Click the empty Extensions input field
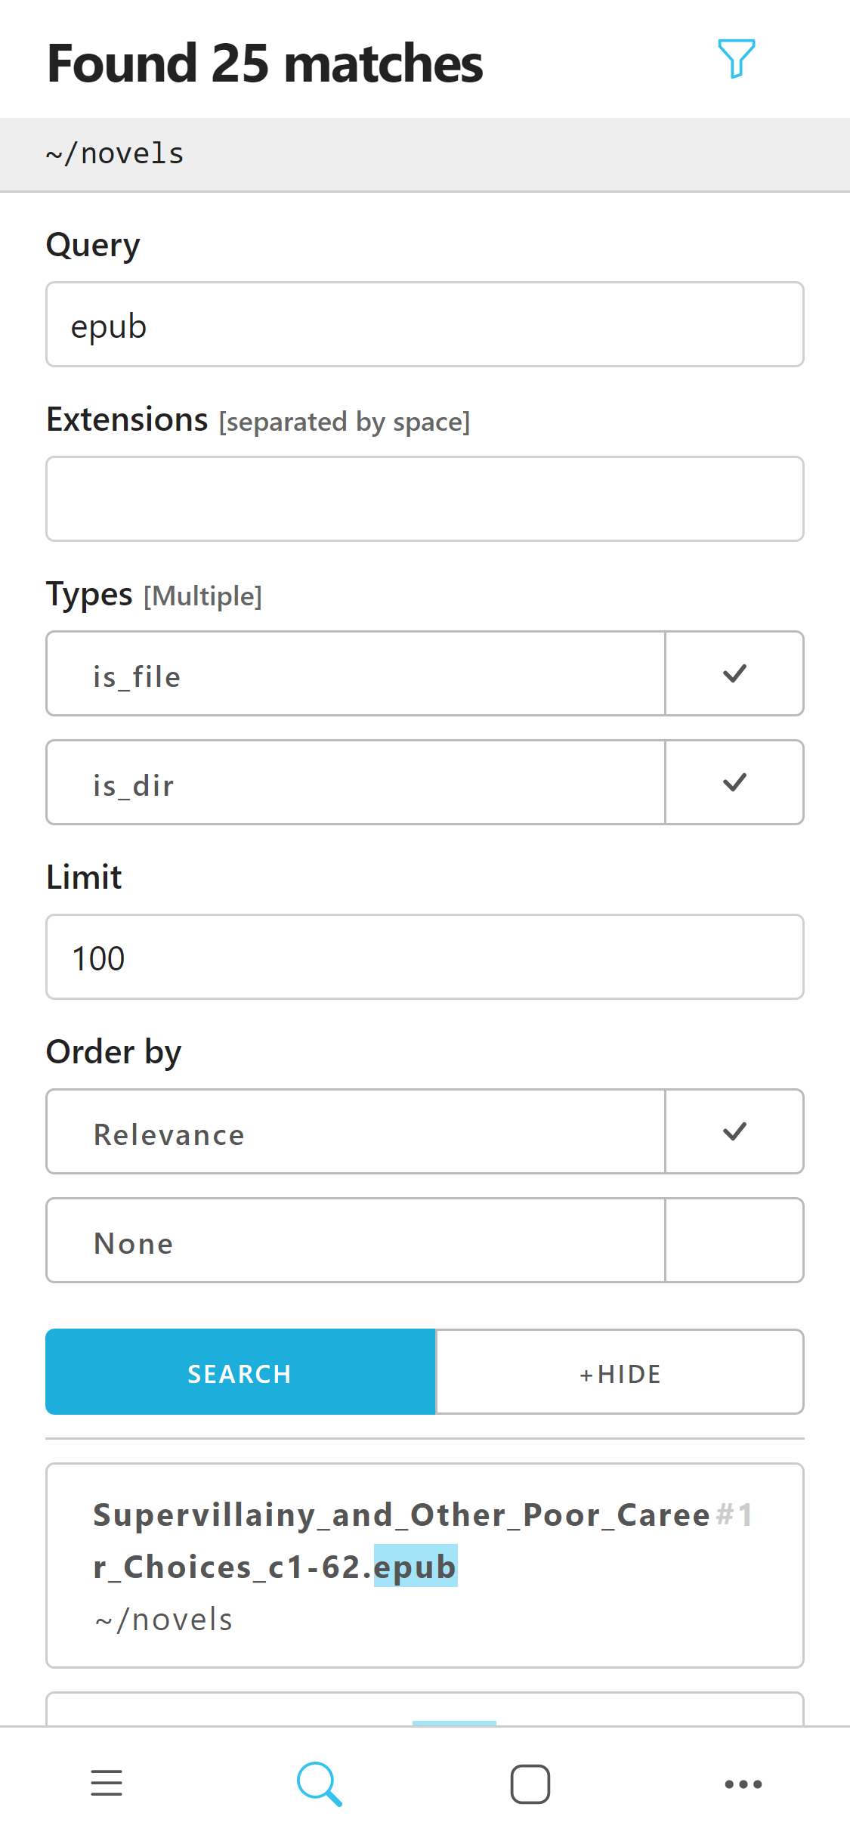This screenshot has height=1841, width=850. 425,499
